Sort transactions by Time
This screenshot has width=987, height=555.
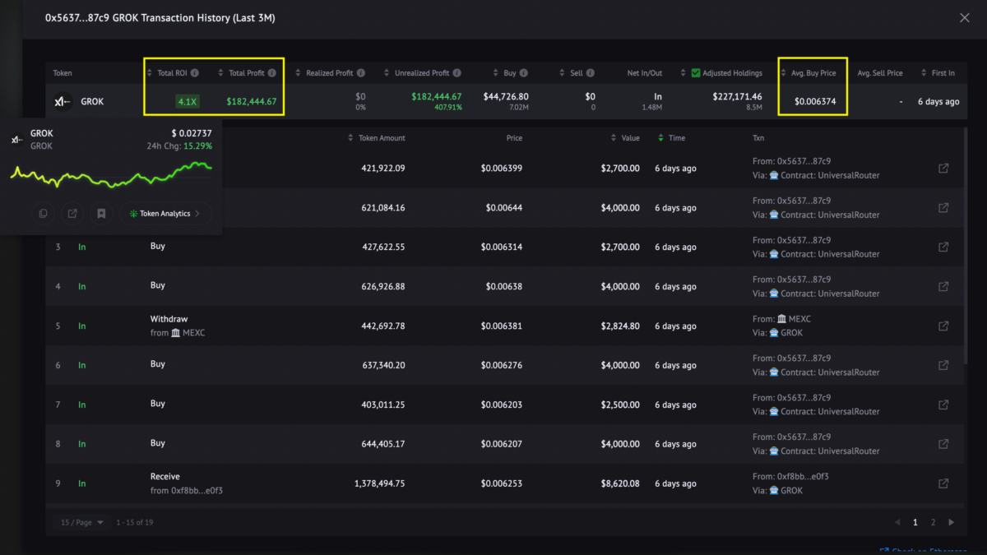pos(661,138)
